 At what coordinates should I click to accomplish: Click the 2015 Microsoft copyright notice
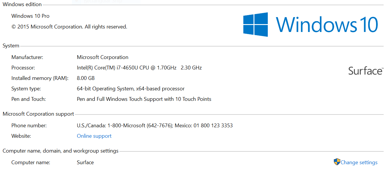click(x=69, y=27)
